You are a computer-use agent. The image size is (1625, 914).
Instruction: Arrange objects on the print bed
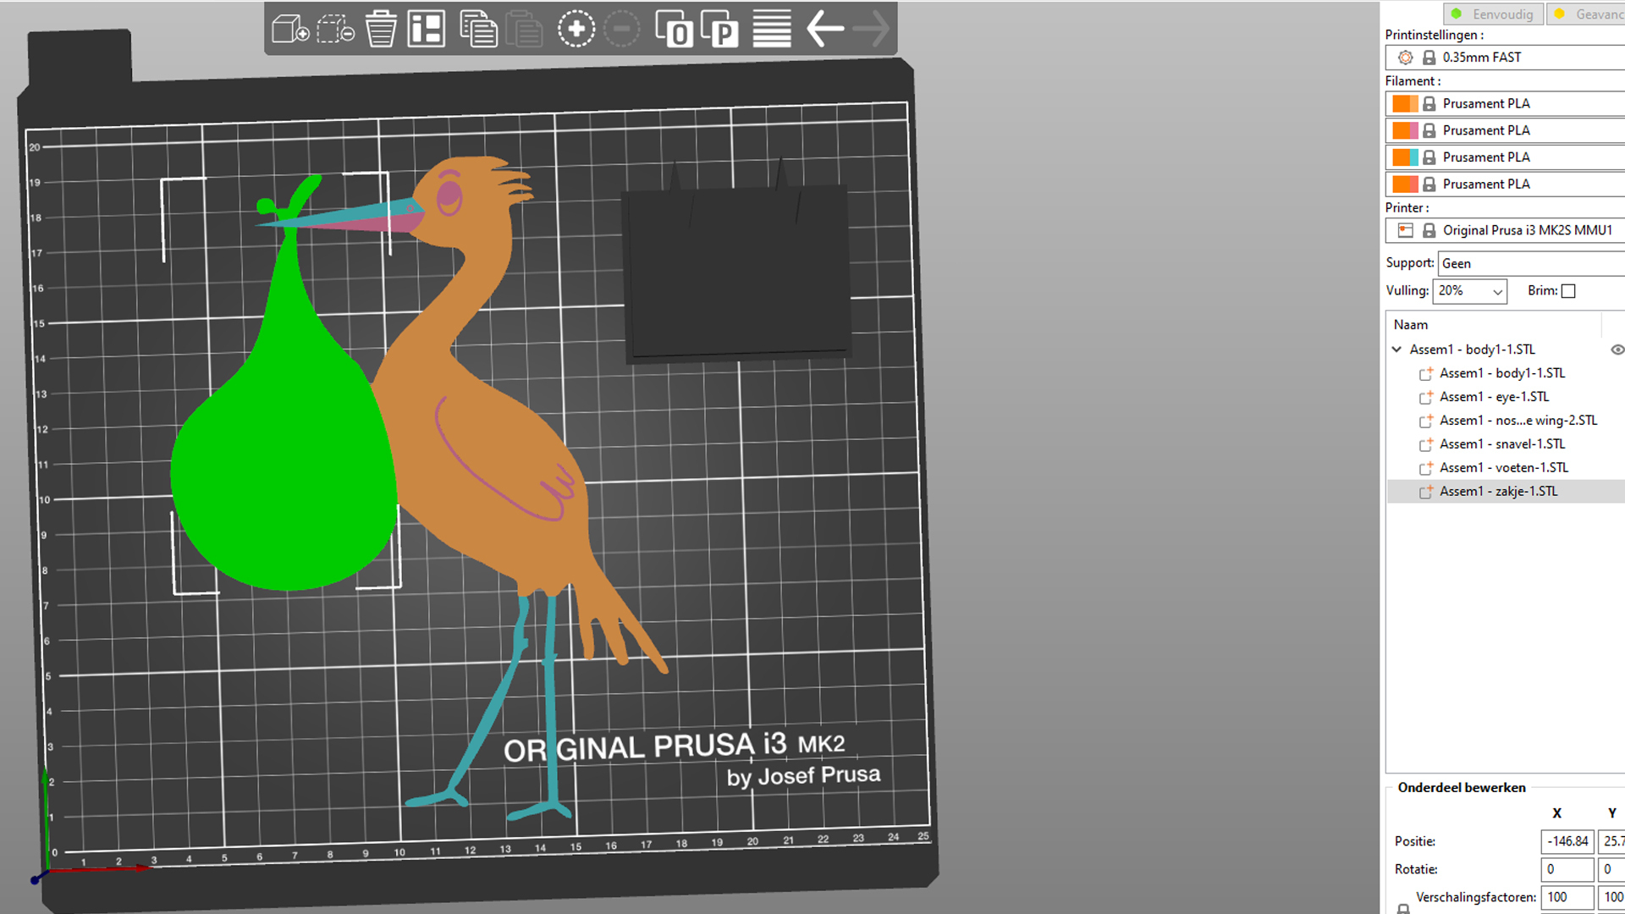[427, 29]
